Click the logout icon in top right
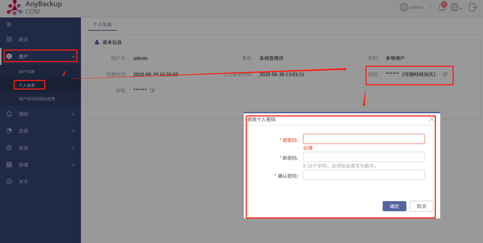 pos(473,7)
